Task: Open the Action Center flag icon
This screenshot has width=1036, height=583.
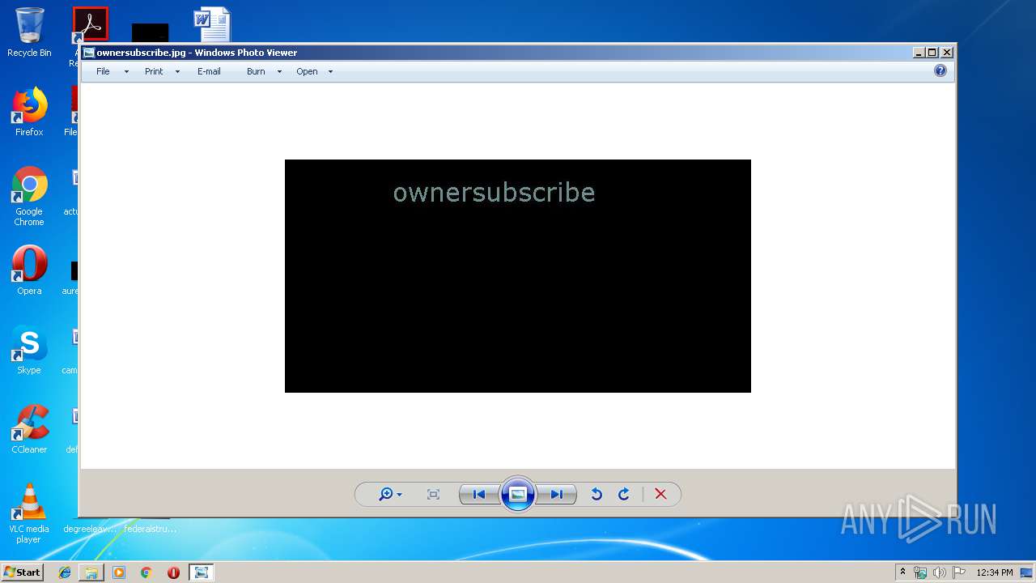Action: pos(959,572)
